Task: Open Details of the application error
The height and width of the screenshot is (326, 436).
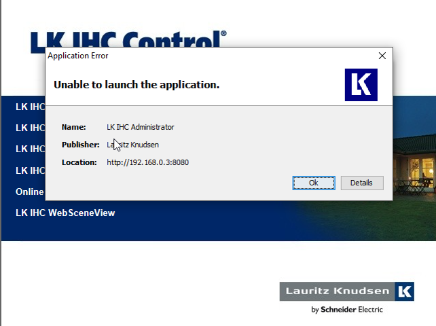Action: 362,183
